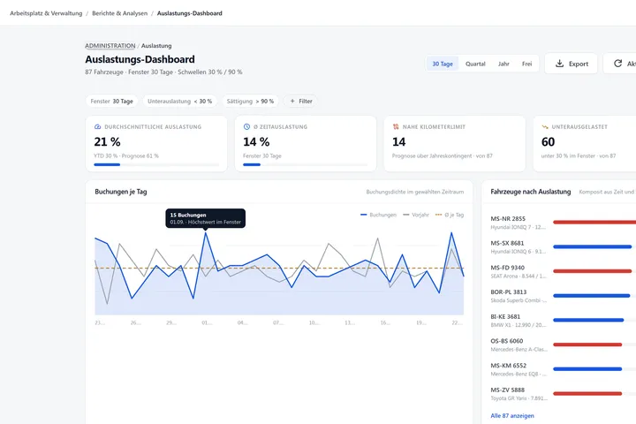Click the Export download icon
This screenshot has height=424, width=636.
pos(559,64)
